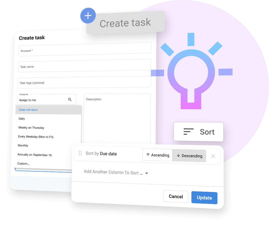
Task: Select Every Weekday (Mon to Fri)
Action: pyautogui.click(x=36, y=137)
